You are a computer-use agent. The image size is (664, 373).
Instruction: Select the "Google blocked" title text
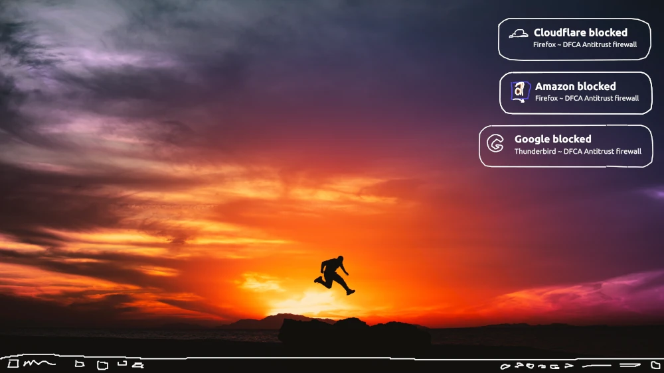click(552, 139)
